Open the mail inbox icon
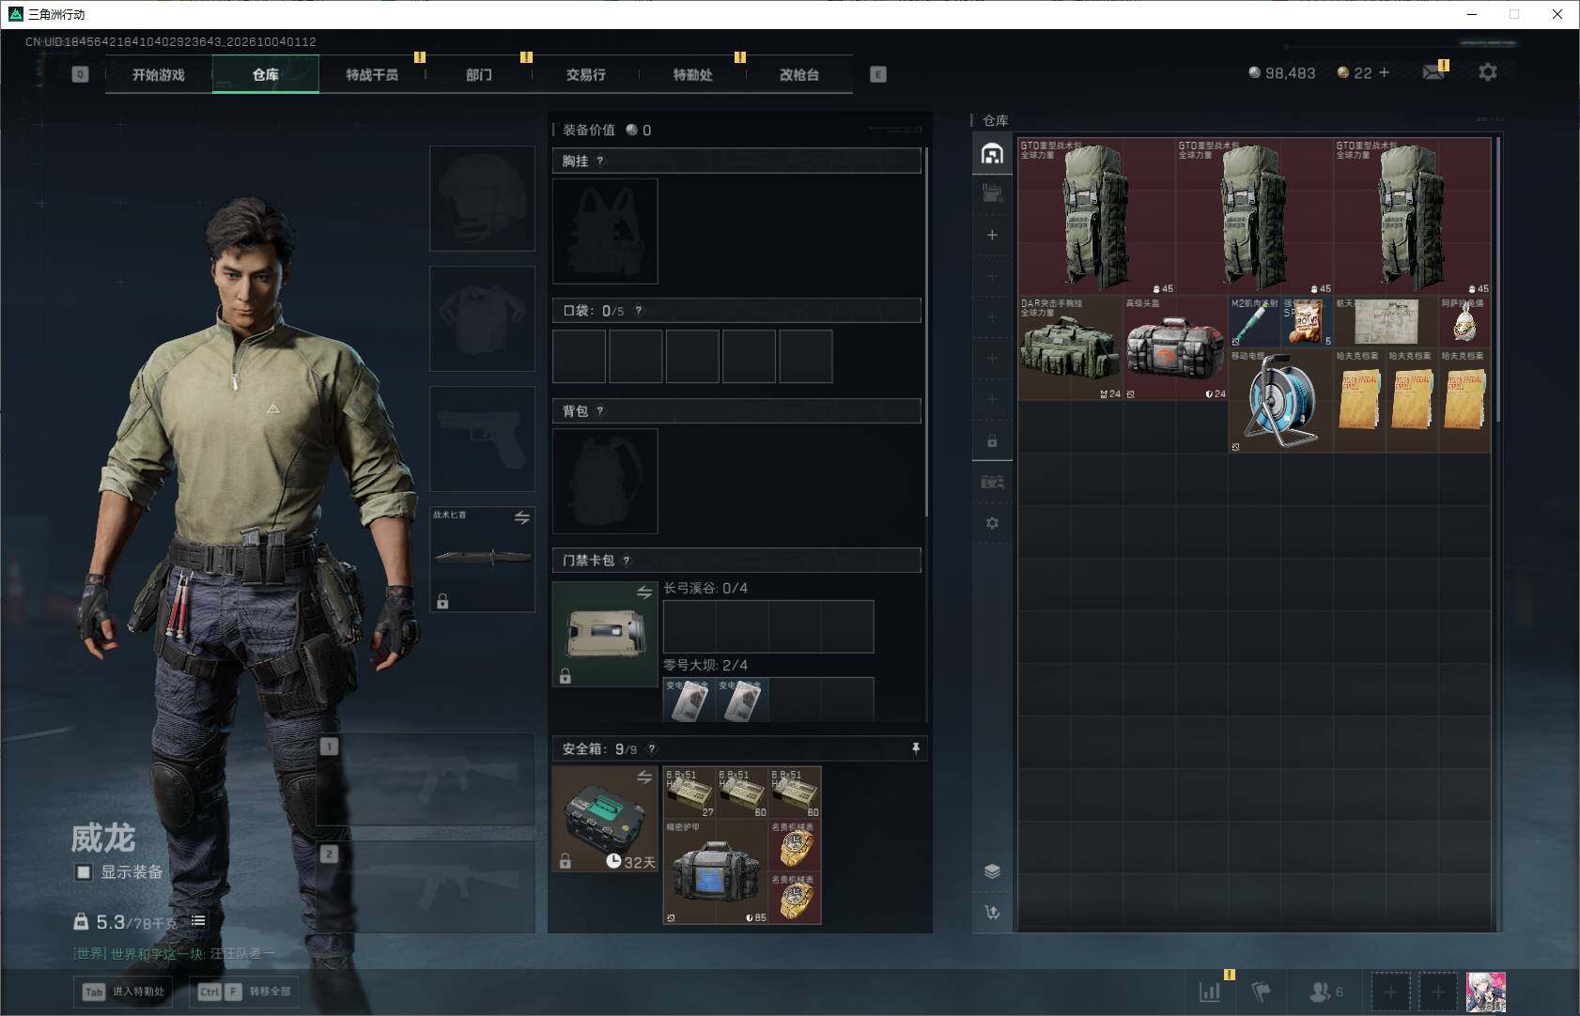This screenshot has width=1580, height=1016. [x=1433, y=72]
